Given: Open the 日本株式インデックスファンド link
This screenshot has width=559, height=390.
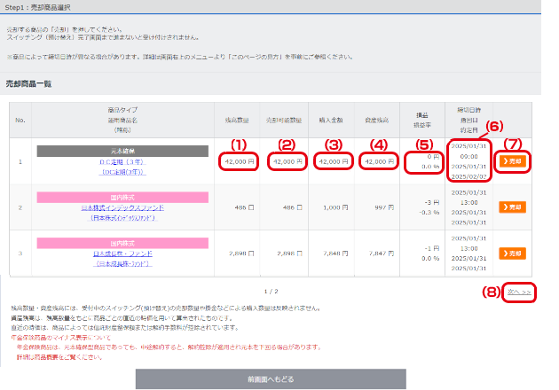Looking at the screenshot, I should (122, 207).
